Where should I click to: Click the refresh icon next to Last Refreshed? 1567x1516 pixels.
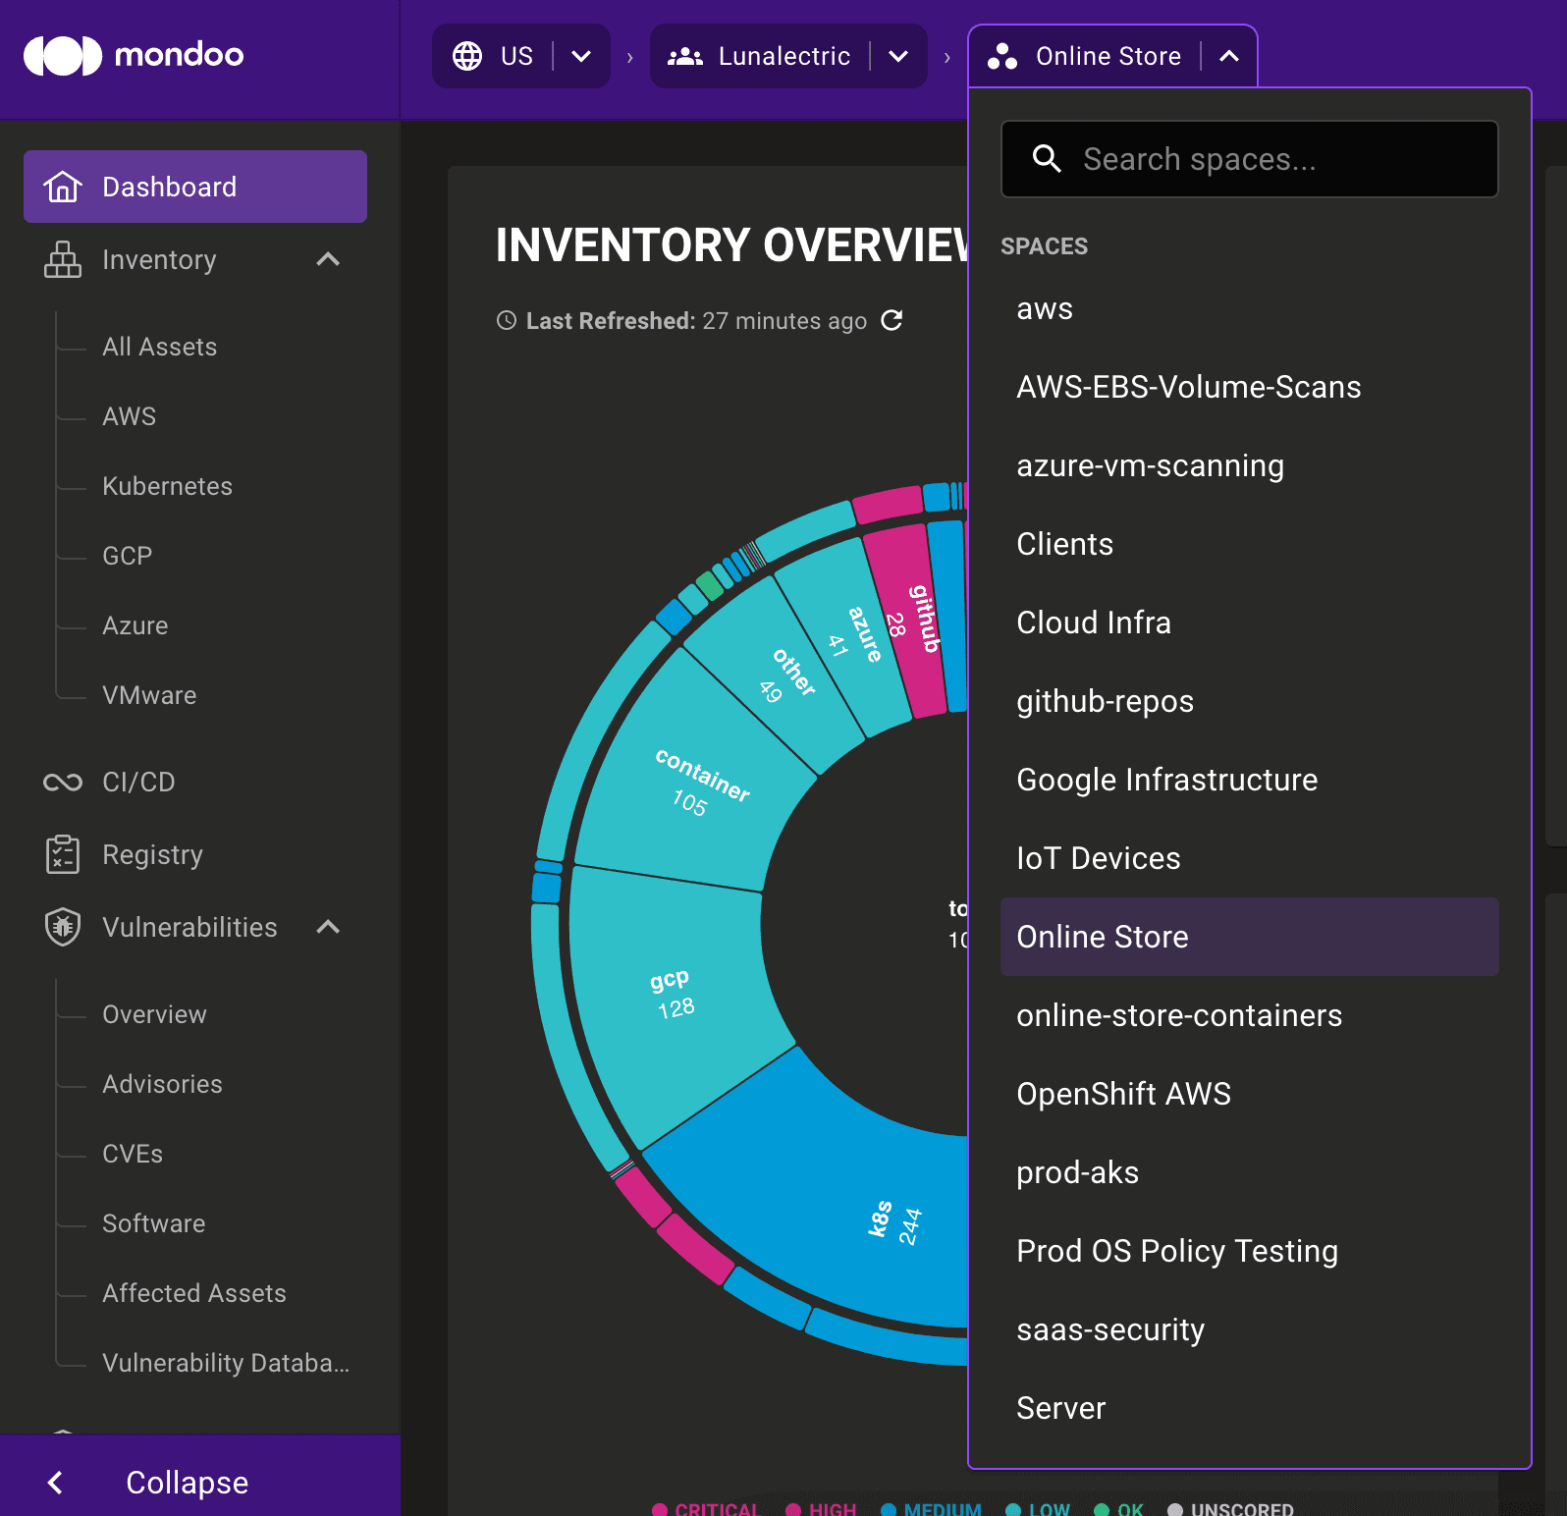(x=892, y=321)
